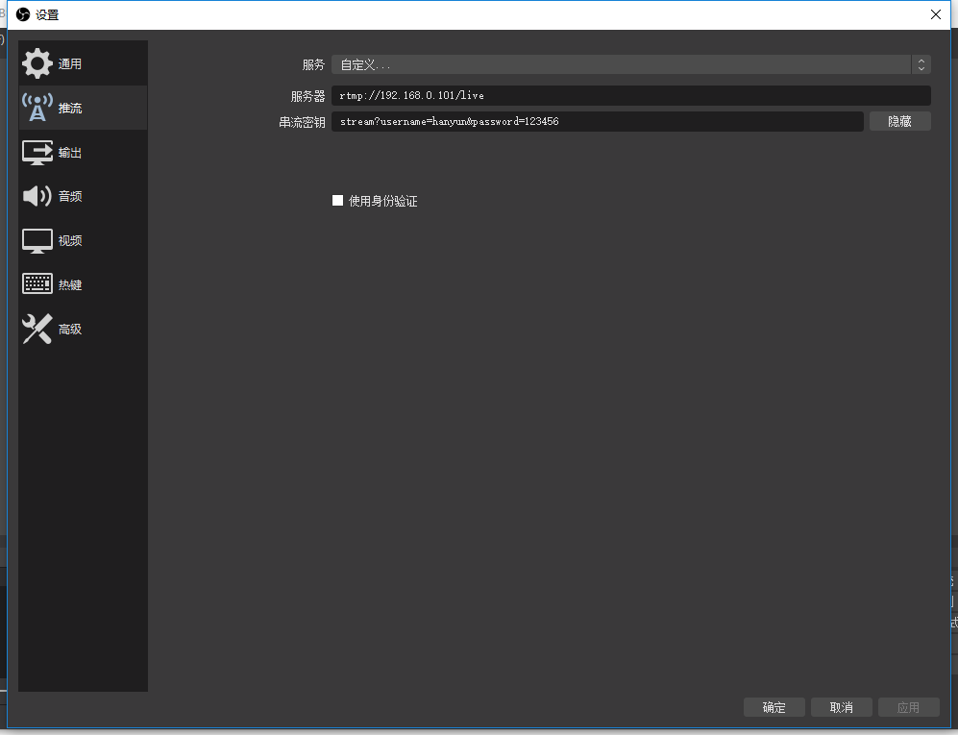The height and width of the screenshot is (735, 958).
Task: Select the 推流 stream antenna icon
Action: click(x=37, y=108)
